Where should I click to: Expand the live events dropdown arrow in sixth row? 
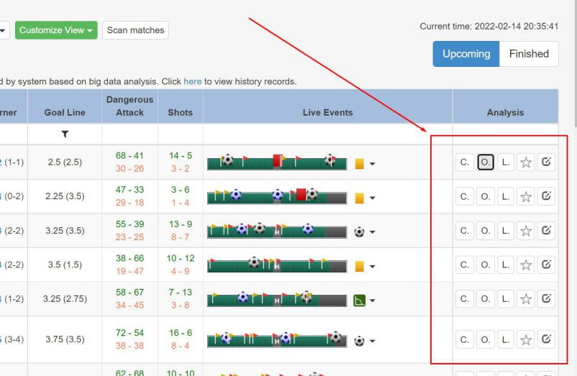click(x=372, y=341)
